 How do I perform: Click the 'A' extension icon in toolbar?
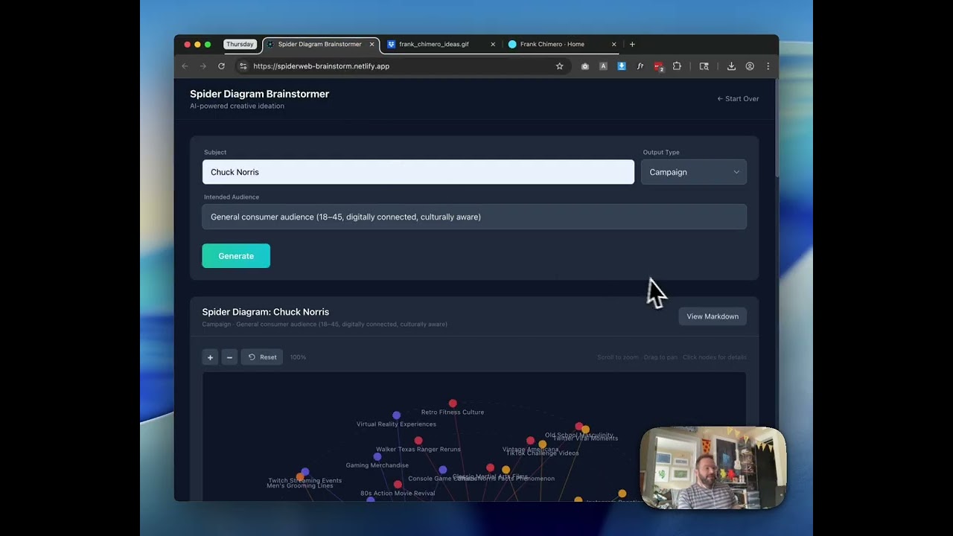pos(603,66)
